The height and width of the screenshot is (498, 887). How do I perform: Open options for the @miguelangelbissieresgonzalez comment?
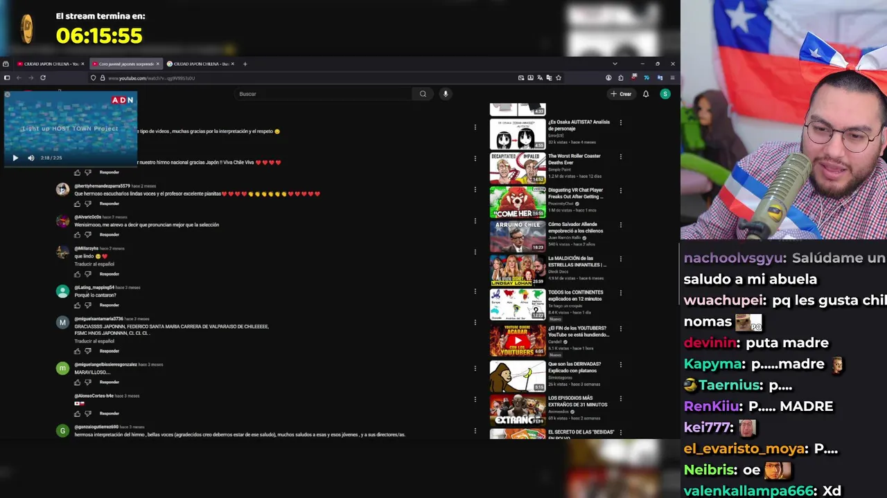tap(475, 367)
